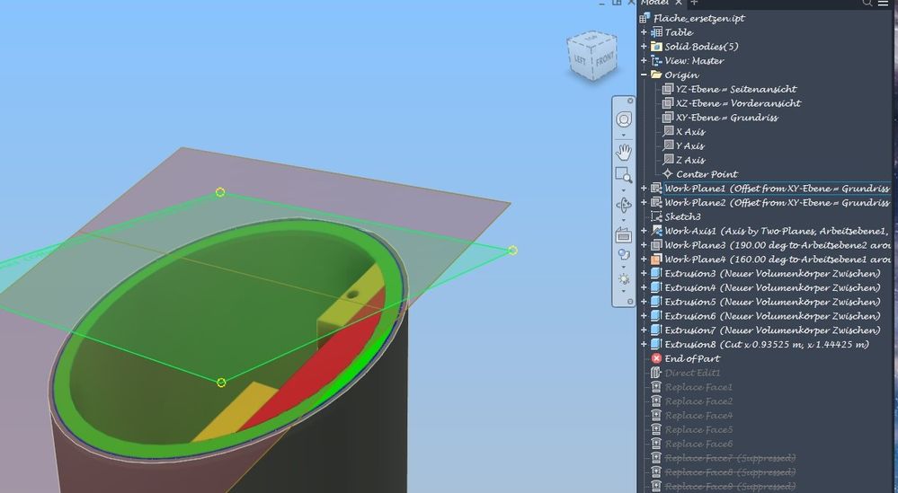Open navigation bar options at the bottom

[x=630, y=302]
